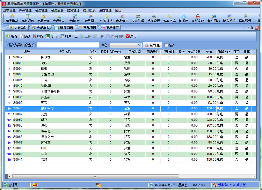Image resolution: width=262 pixels, height=190 pixels.
Task: Open the tab list dropdown arrow
Action: [252, 28]
